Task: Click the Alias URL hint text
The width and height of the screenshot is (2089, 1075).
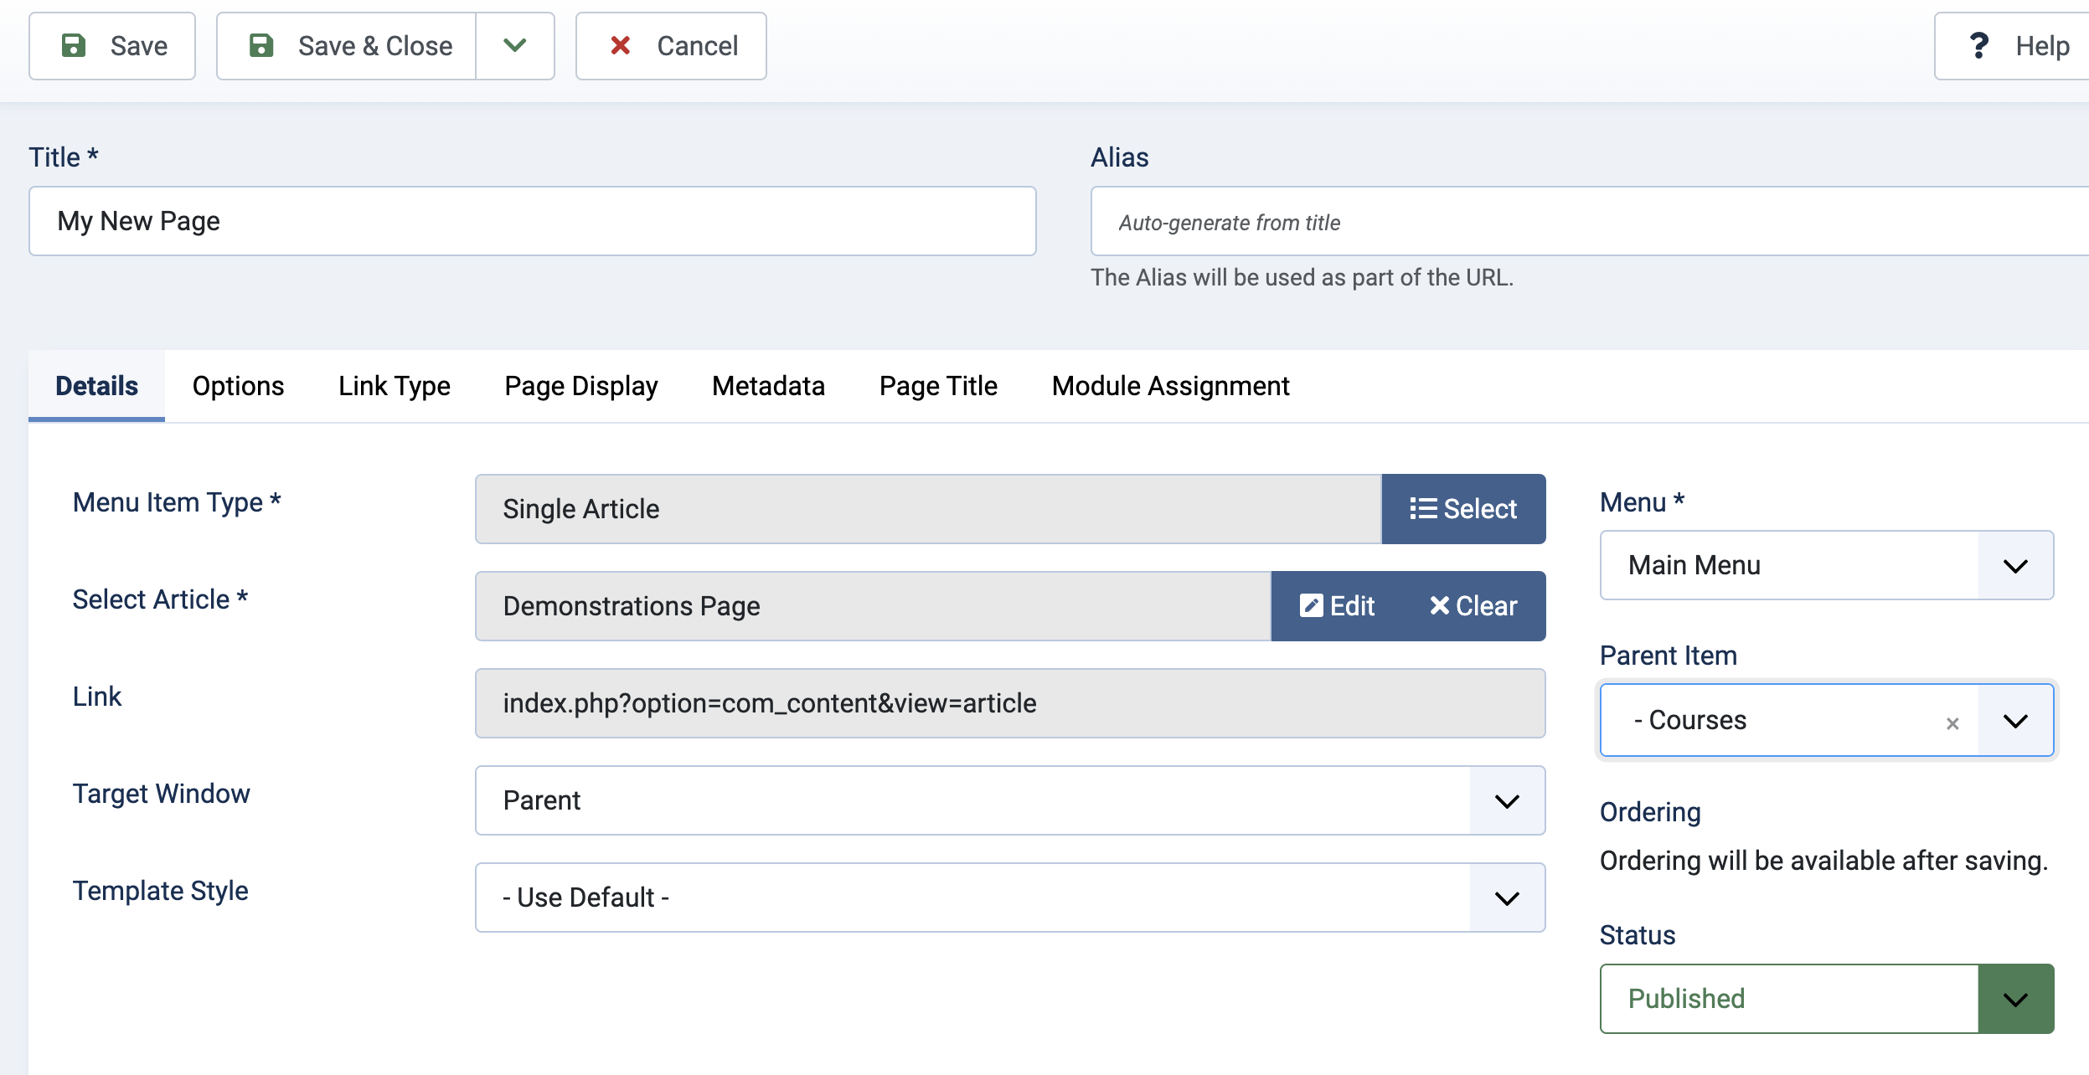Action: [x=1302, y=277]
